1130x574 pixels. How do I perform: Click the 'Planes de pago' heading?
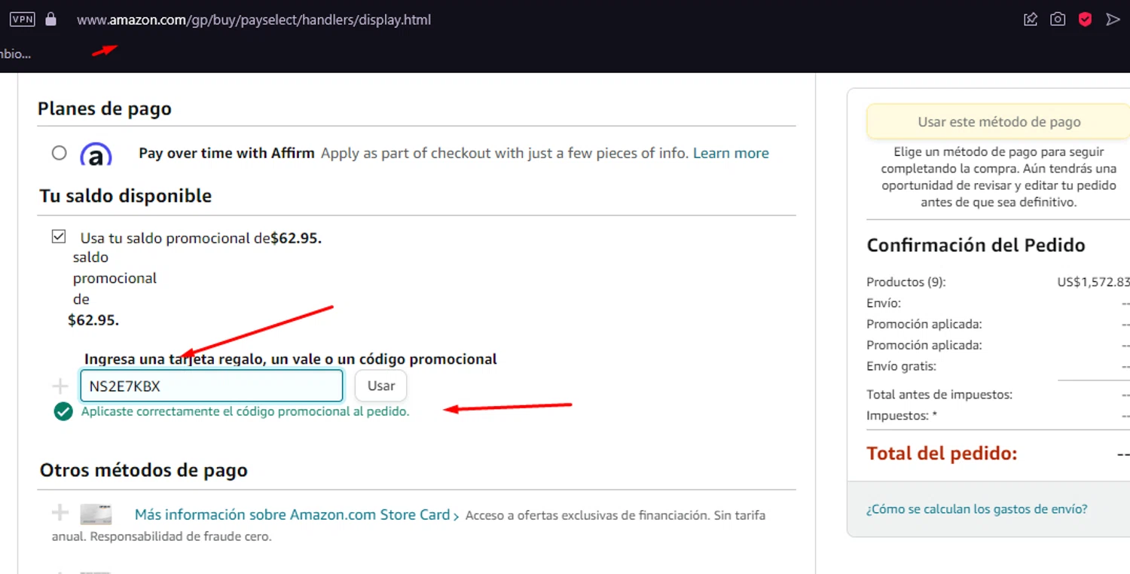pos(105,109)
